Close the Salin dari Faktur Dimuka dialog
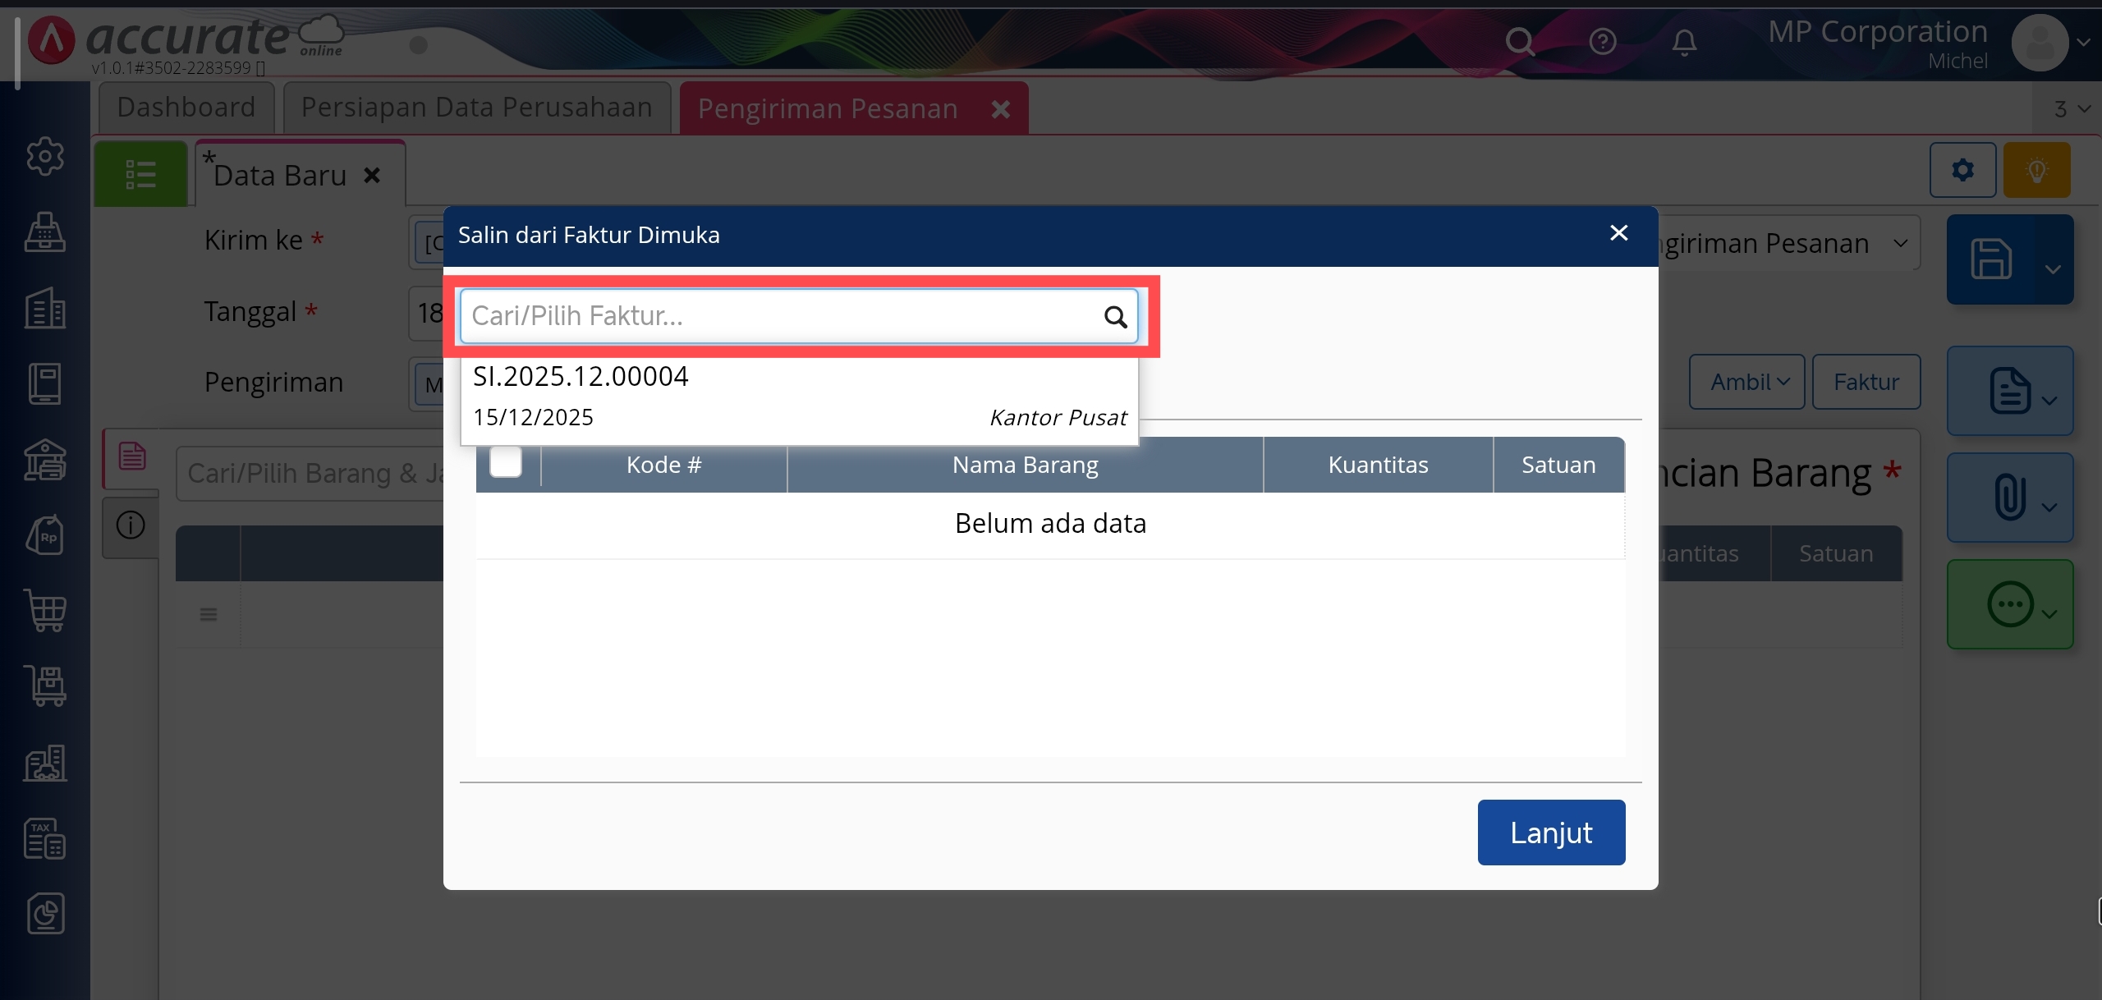 click(x=1618, y=234)
